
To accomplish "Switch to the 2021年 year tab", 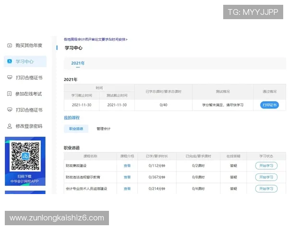I will tap(78, 63).
